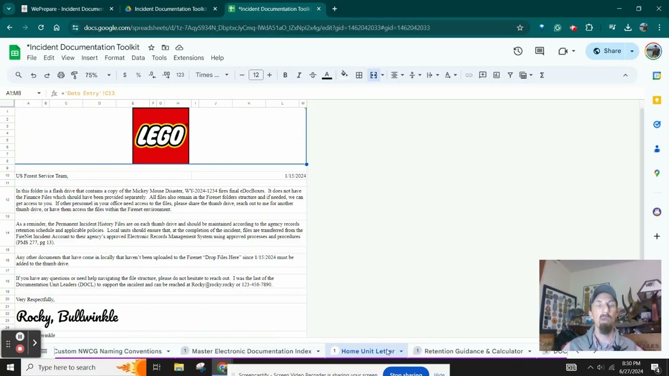The image size is (669, 376).
Task: Open the borders tool
Action: [359, 75]
